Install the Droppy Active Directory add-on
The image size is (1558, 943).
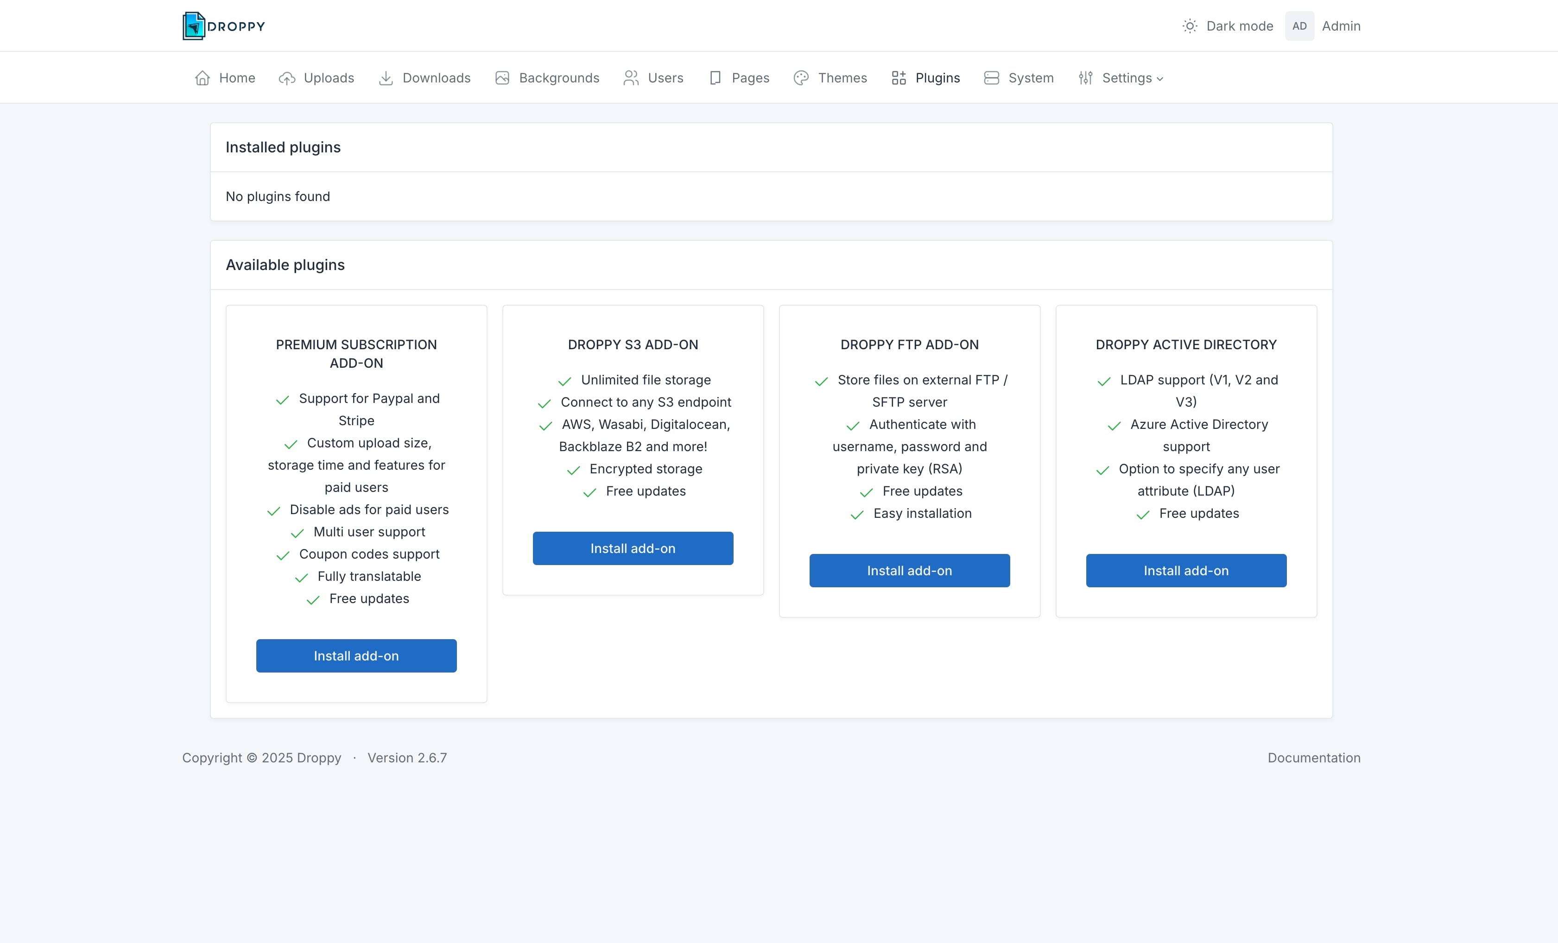click(1185, 570)
